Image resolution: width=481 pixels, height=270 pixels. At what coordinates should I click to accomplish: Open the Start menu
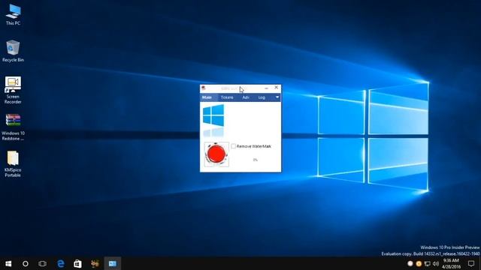tap(8, 263)
